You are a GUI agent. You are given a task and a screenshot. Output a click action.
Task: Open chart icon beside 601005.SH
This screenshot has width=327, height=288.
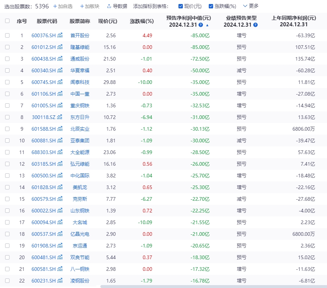tap(60, 105)
